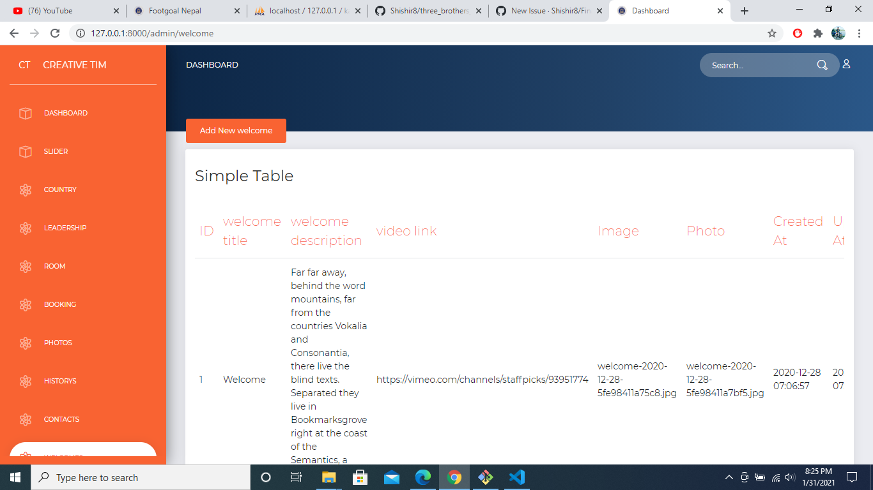
Task: Click the Booking icon in the sidebar
Action: tap(26, 304)
